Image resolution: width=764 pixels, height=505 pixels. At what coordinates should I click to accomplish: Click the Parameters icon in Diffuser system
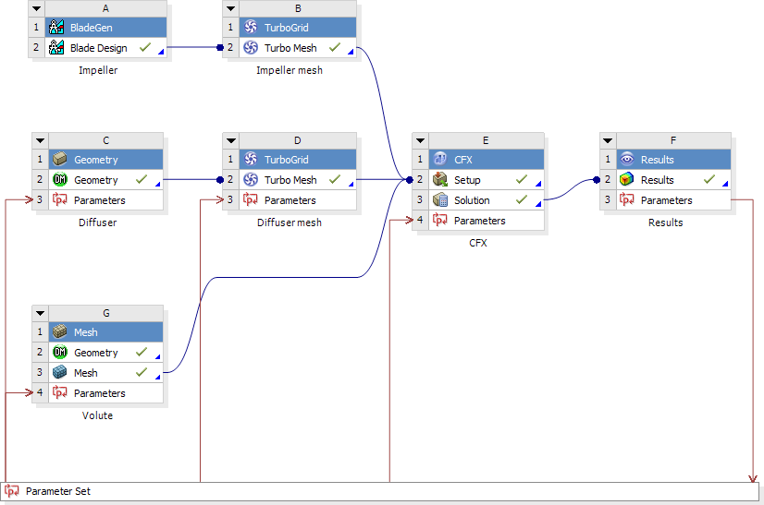[x=60, y=200]
